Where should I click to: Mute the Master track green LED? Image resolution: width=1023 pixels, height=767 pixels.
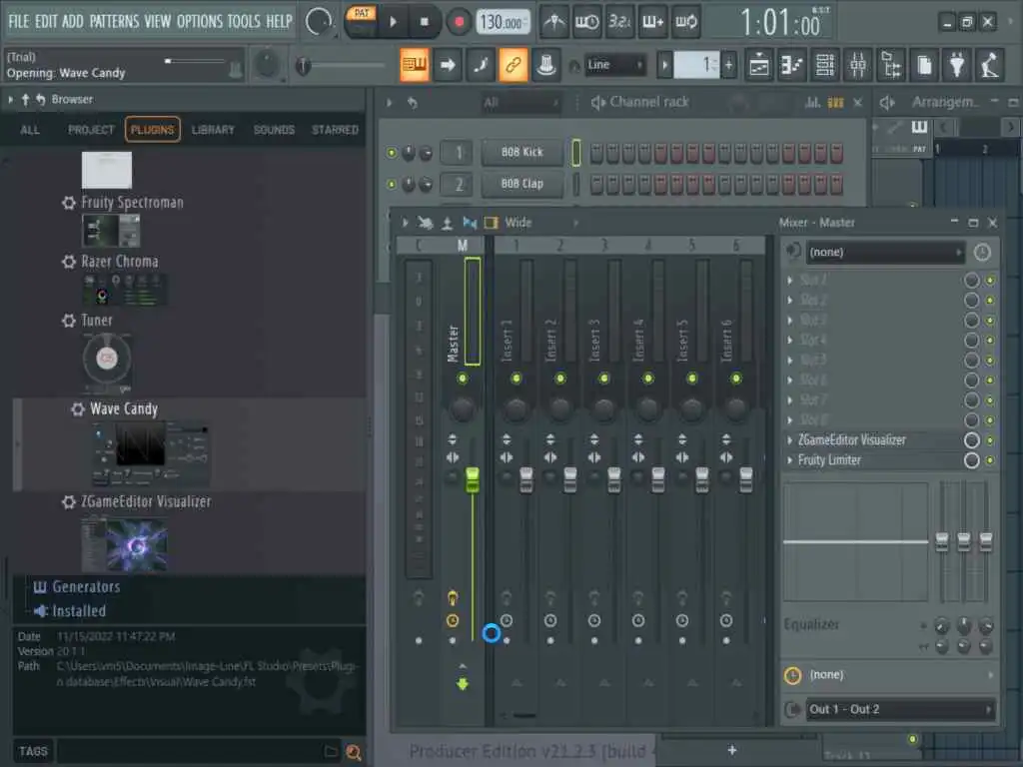463,379
